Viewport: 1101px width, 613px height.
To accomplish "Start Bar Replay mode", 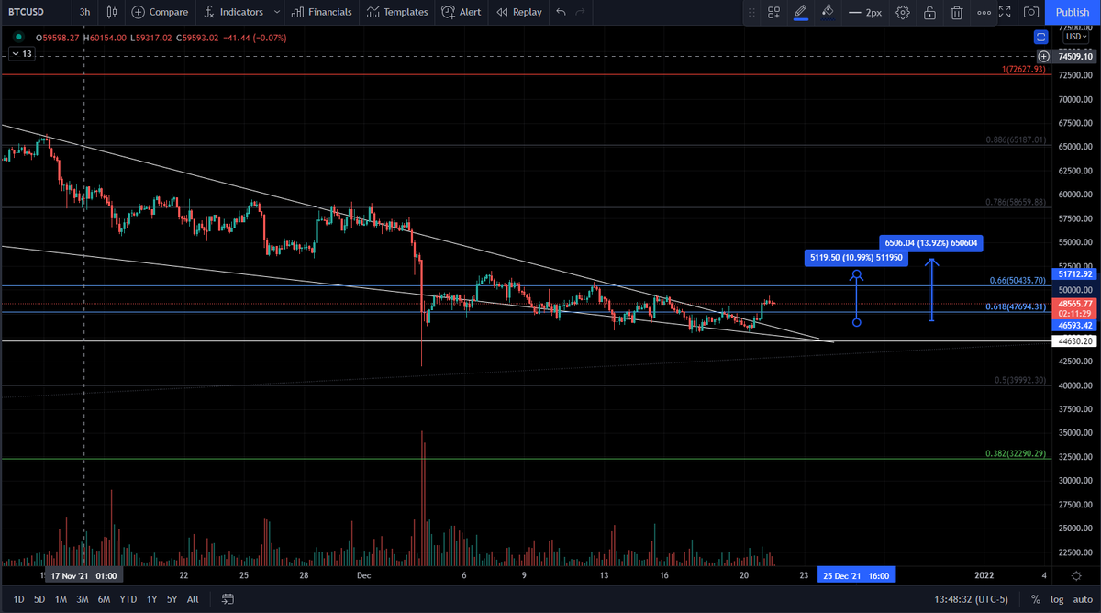I will click(518, 12).
